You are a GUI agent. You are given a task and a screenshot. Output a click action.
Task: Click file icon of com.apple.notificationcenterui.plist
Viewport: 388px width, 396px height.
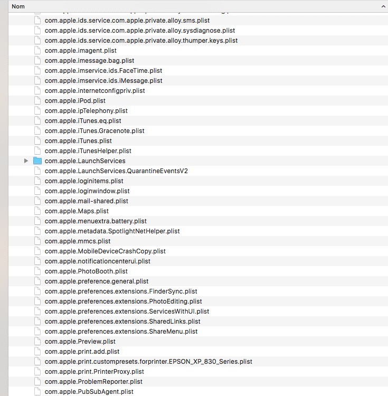37,261
